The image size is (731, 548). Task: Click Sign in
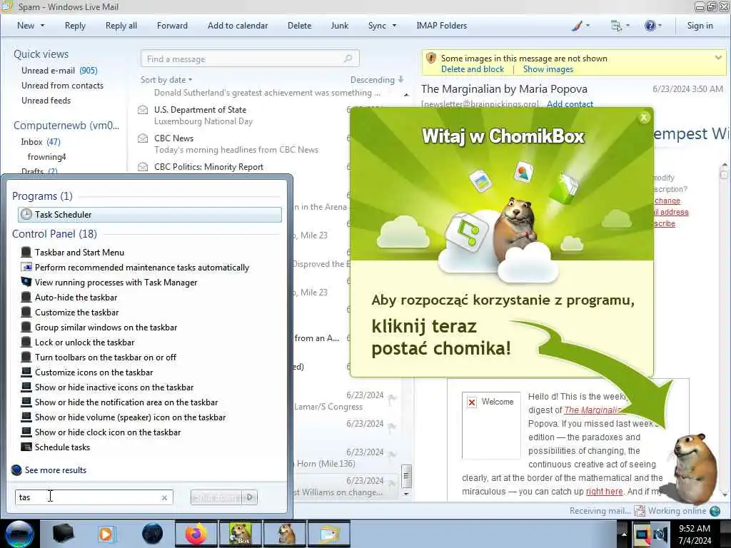(700, 26)
